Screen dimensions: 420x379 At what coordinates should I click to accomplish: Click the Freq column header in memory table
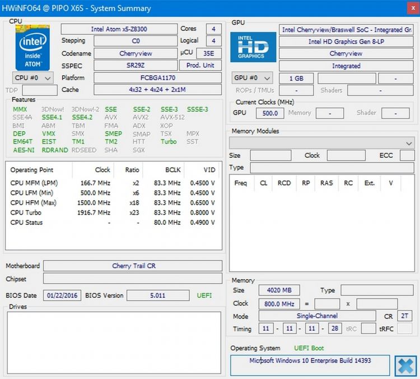[241, 183]
